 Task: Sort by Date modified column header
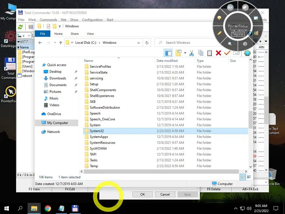click(167, 61)
